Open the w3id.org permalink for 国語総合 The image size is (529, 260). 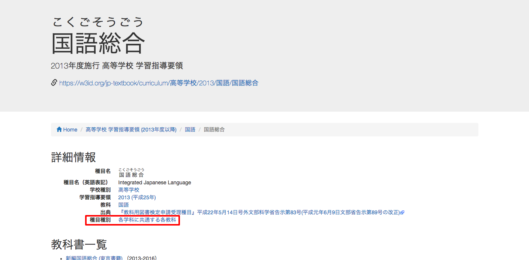(157, 83)
